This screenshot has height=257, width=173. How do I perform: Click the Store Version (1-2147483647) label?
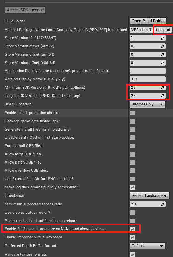click(x=31, y=38)
